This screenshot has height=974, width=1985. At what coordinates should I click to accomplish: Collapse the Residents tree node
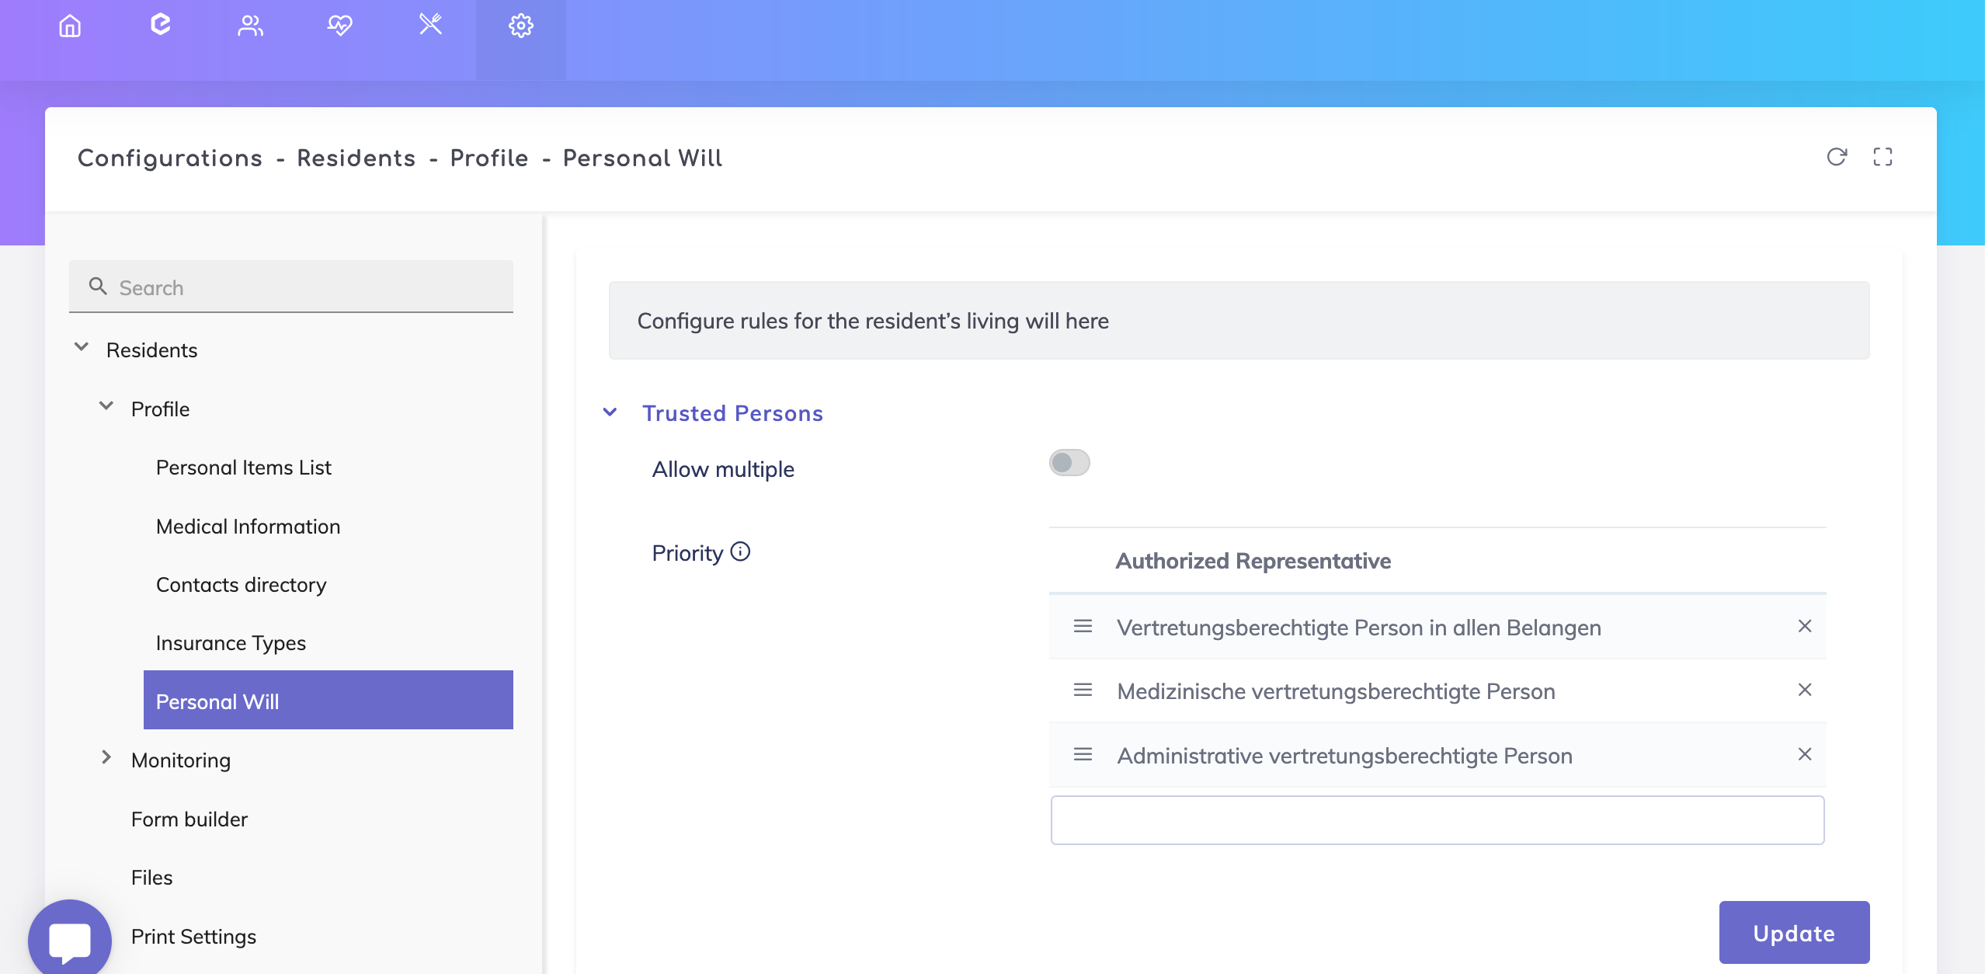(82, 348)
